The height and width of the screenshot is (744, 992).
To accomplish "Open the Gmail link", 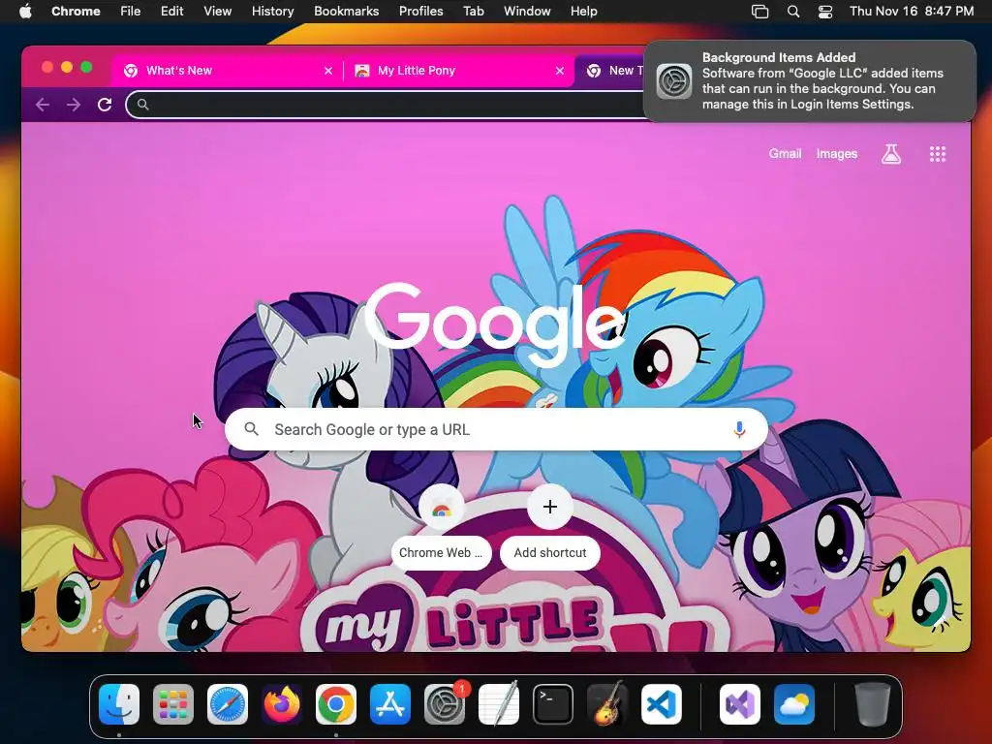I will (x=785, y=154).
